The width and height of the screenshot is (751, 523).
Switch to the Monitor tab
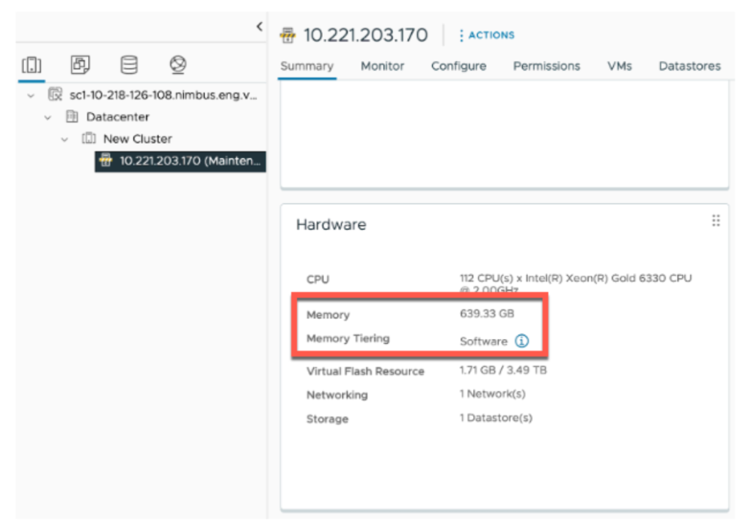(x=382, y=66)
